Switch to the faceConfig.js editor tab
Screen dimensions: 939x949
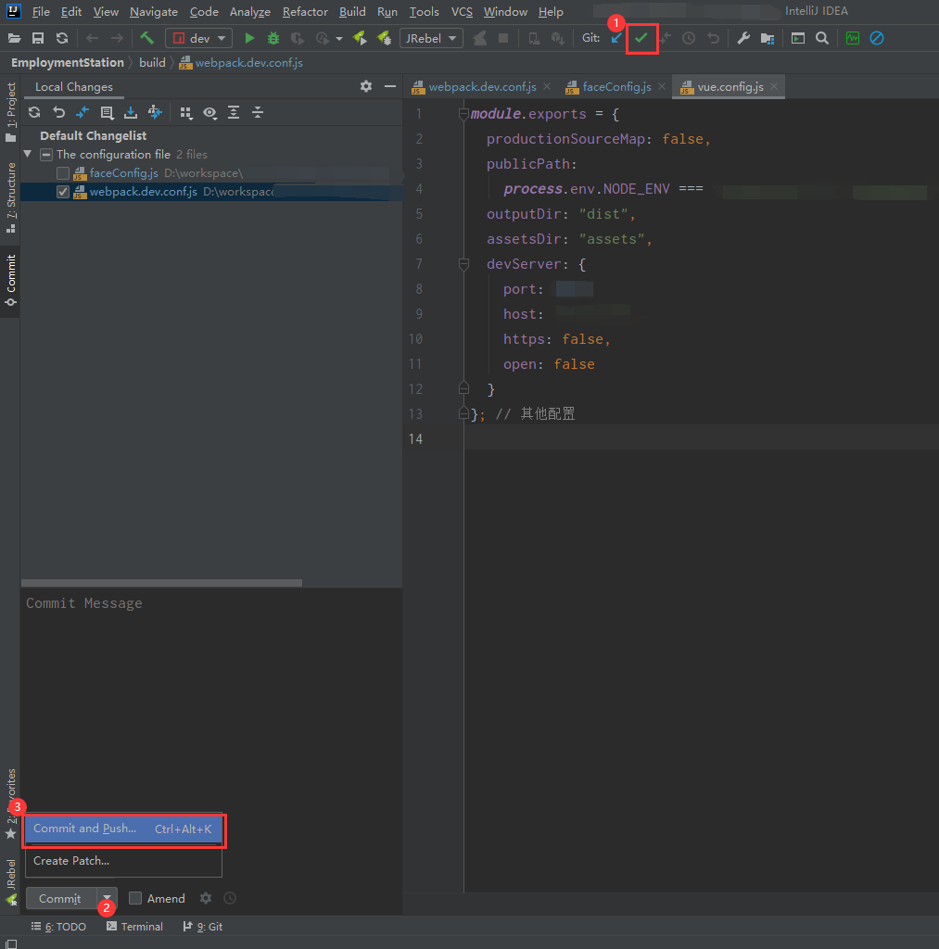click(x=616, y=87)
